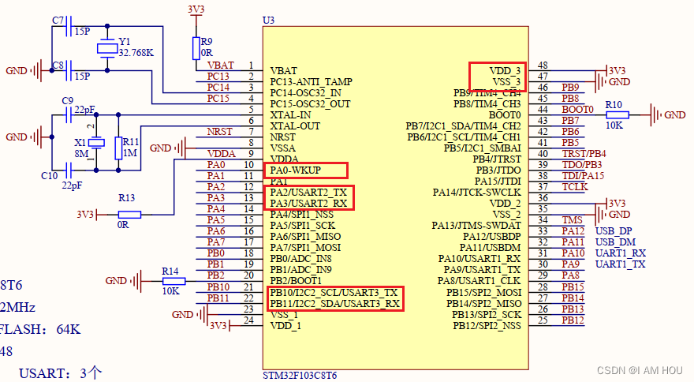Click the PA12/USBDP pin name

pyautogui.click(x=492, y=237)
